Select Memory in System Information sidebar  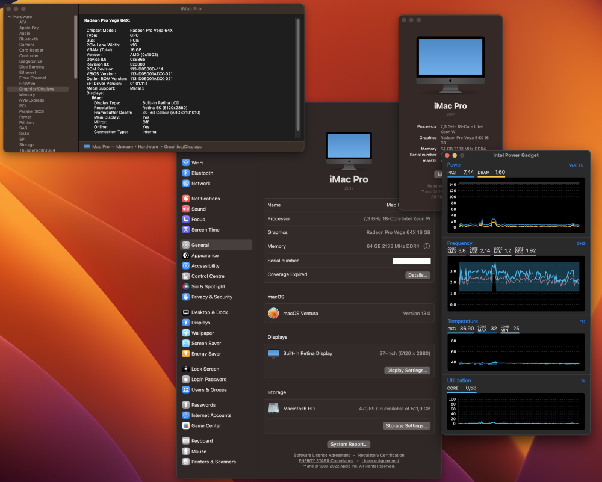pos(27,95)
